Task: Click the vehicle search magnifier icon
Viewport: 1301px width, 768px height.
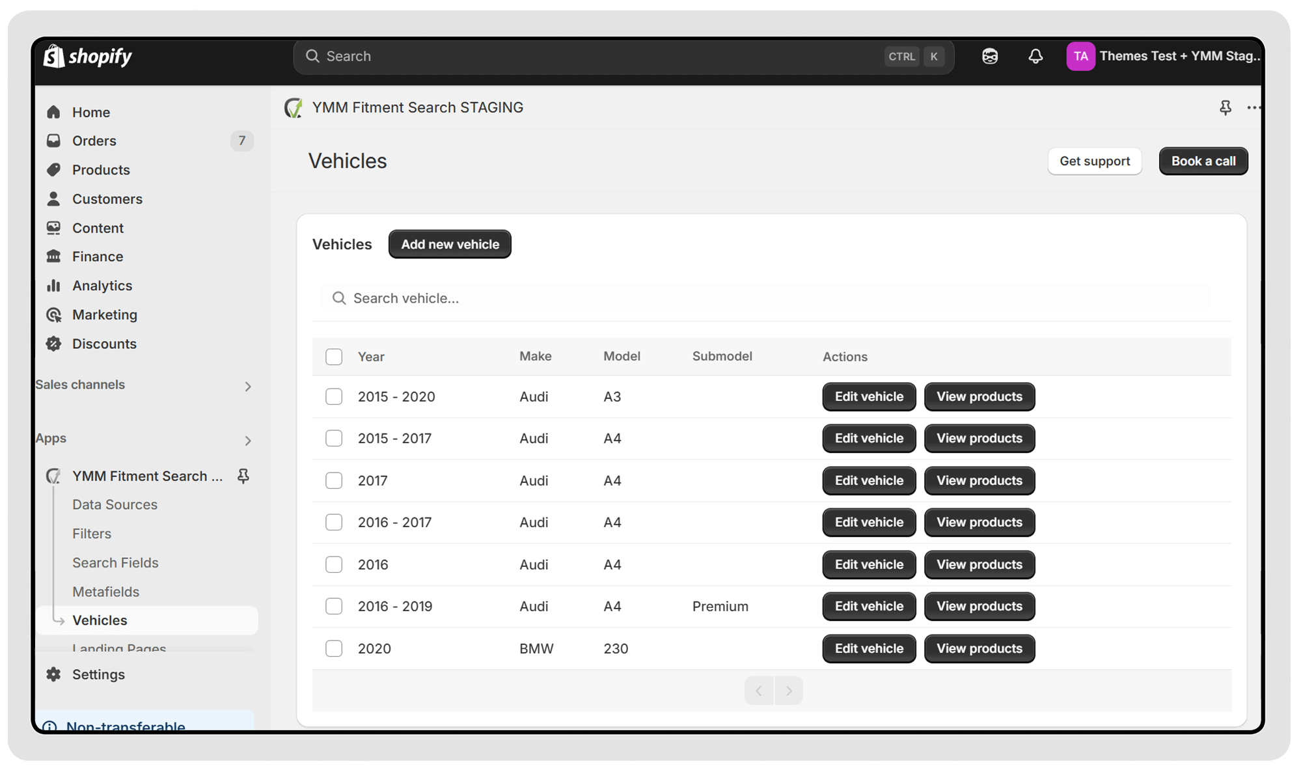Action: (x=338, y=298)
